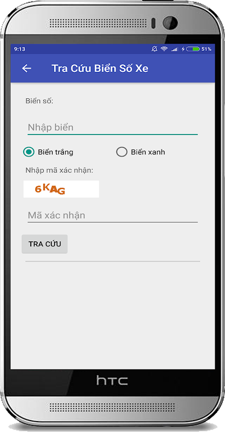Viewport: 225px width, 432px height.
Task: Tap the Biển số: label
Action: [39, 101]
